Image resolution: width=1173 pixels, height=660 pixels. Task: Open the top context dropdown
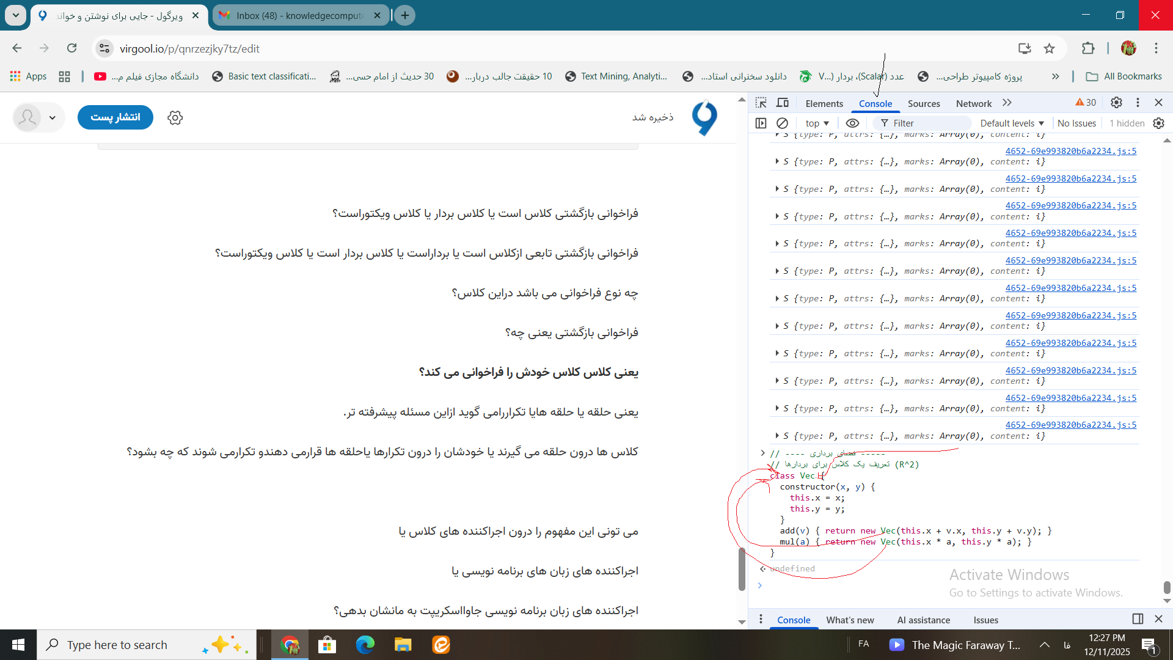(x=817, y=123)
